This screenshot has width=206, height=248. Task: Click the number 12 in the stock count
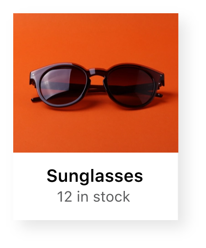pyautogui.click(x=64, y=196)
